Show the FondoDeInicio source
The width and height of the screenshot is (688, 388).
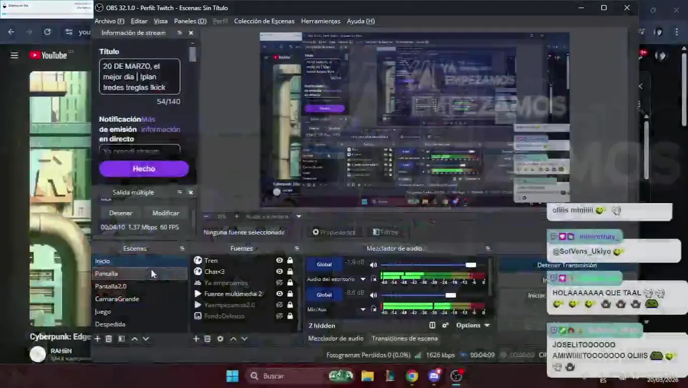tap(279, 316)
